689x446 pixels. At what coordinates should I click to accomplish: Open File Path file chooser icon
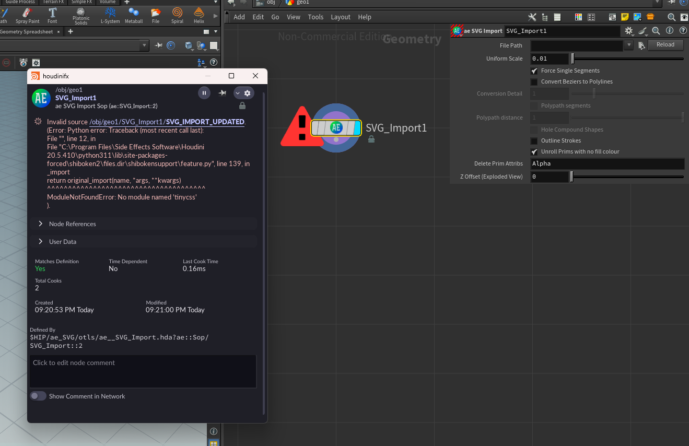[641, 45]
